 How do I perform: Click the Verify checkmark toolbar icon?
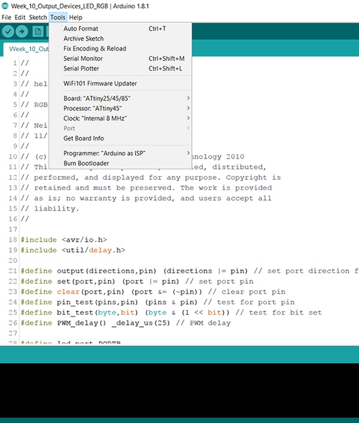(8, 31)
